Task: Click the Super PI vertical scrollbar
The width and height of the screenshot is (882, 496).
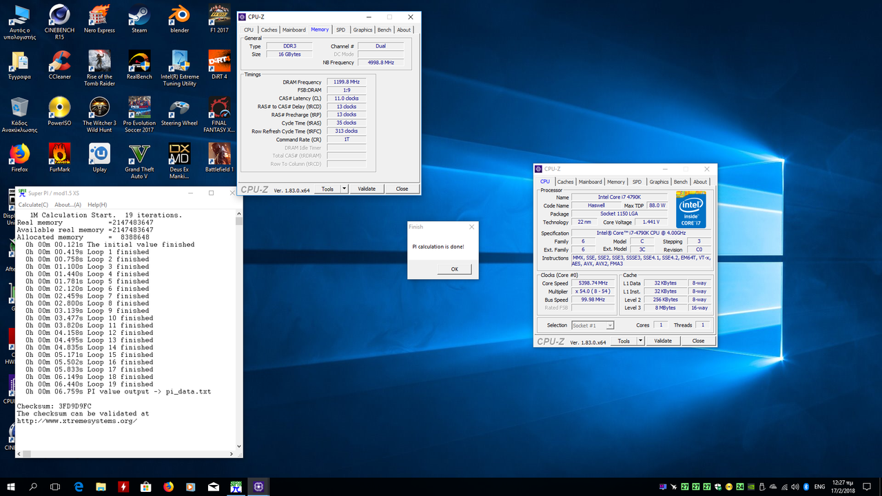Action: (239, 330)
